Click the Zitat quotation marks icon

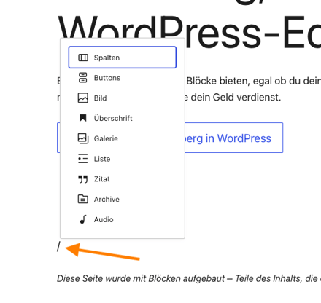83,179
